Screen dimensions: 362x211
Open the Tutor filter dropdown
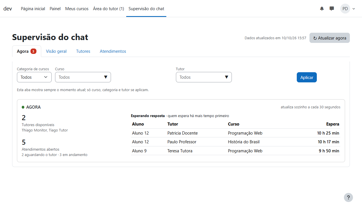coord(204,77)
